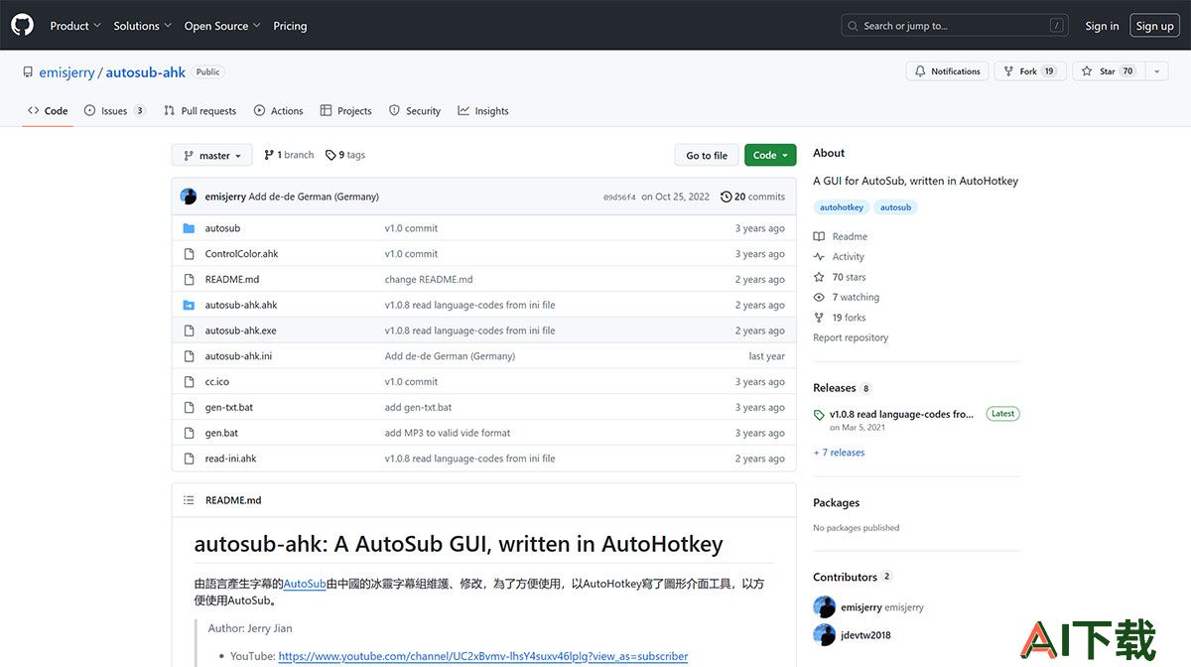Open the Releases heading link
Image resolution: width=1191 pixels, height=667 pixels.
[834, 388]
